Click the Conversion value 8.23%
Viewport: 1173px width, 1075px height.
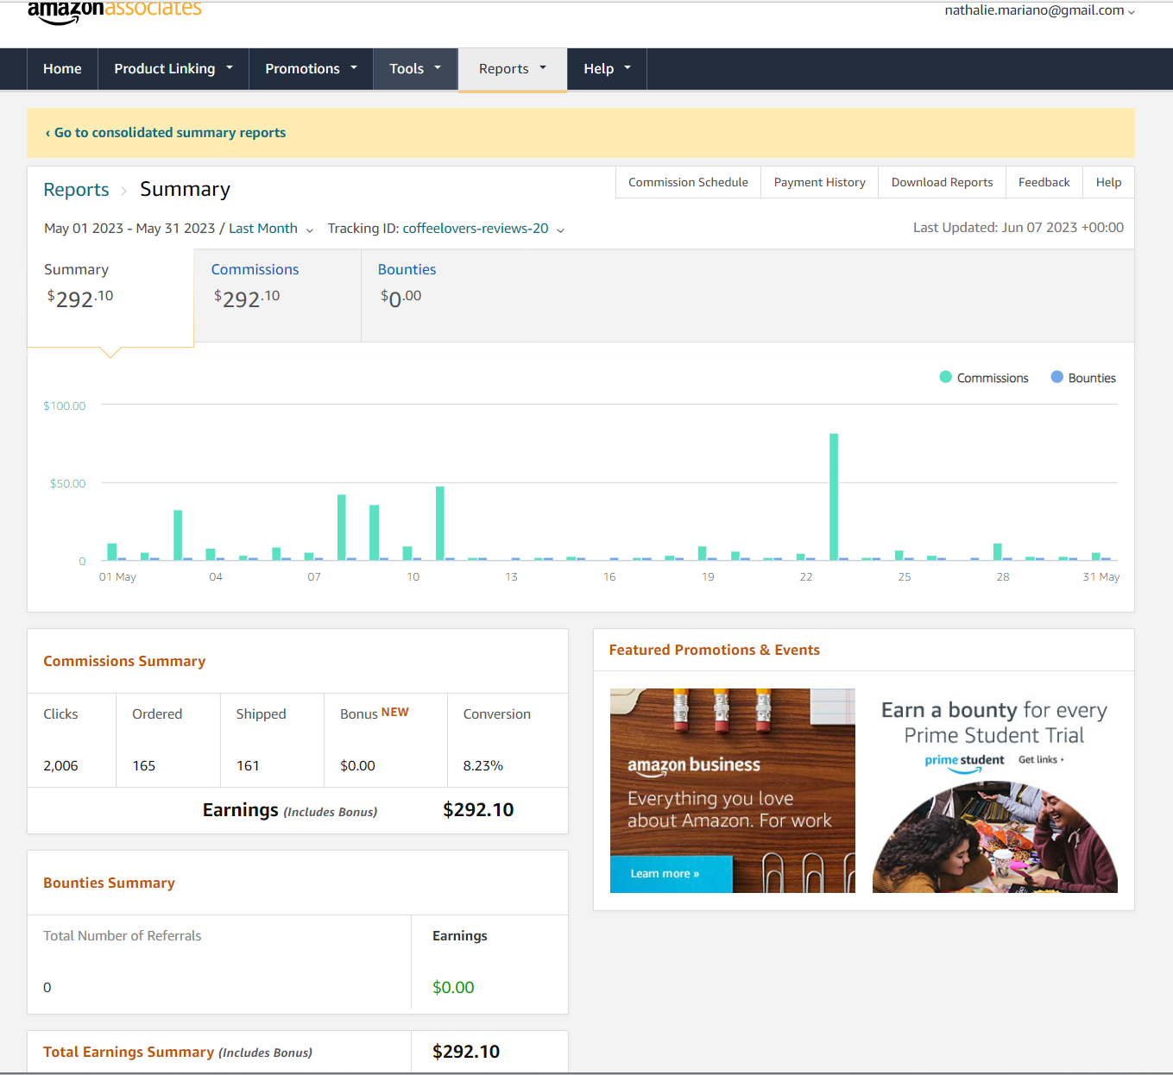pyautogui.click(x=483, y=766)
